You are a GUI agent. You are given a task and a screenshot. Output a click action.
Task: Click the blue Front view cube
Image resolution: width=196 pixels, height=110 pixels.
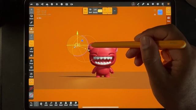(x=160, y=12)
